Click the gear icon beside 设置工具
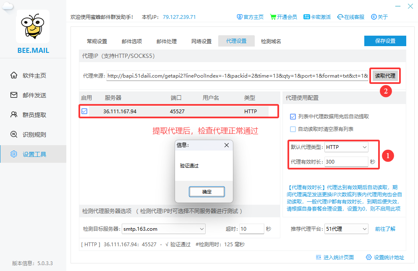This screenshot has width=418, height=271. tap(14, 154)
